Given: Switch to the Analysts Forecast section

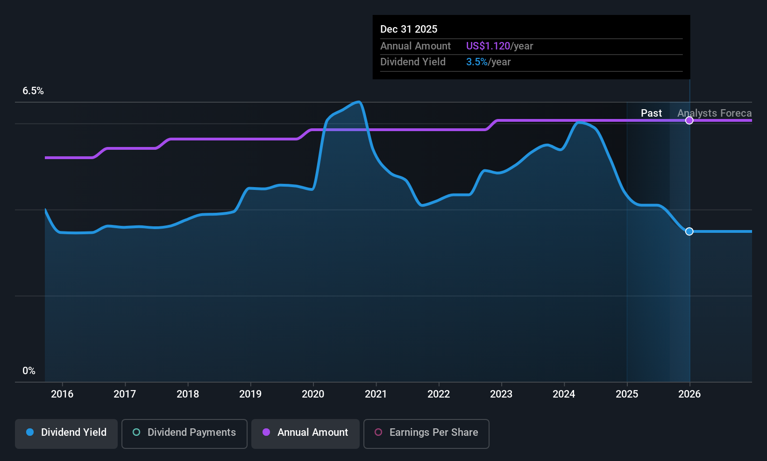Looking at the screenshot, I should 714,113.
